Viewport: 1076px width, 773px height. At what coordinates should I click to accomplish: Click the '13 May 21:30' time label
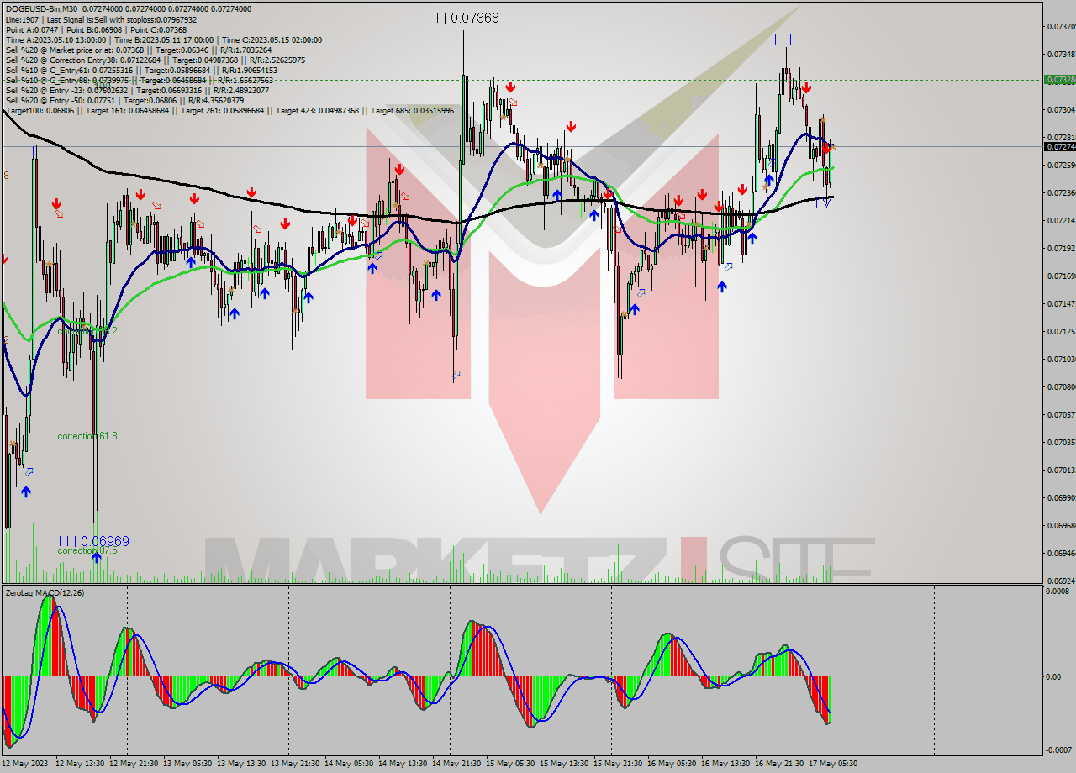pyautogui.click(x=295, y=764)
